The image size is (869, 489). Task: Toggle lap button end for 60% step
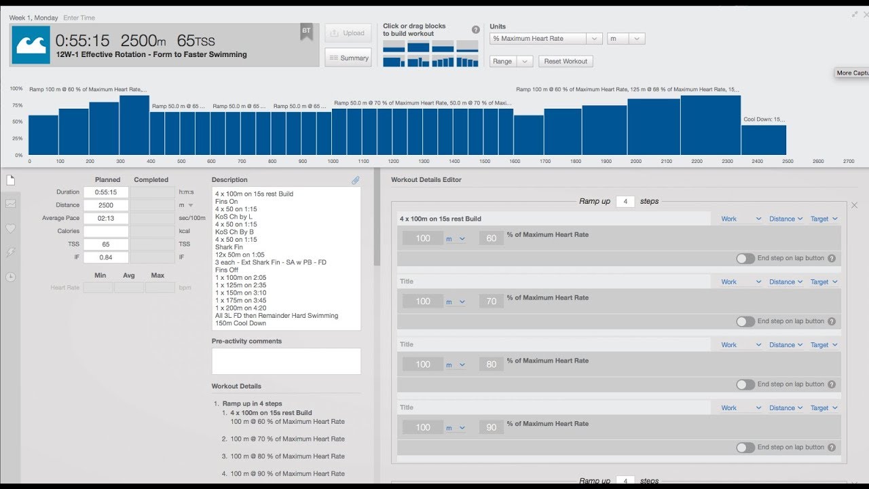coord(745,259)
